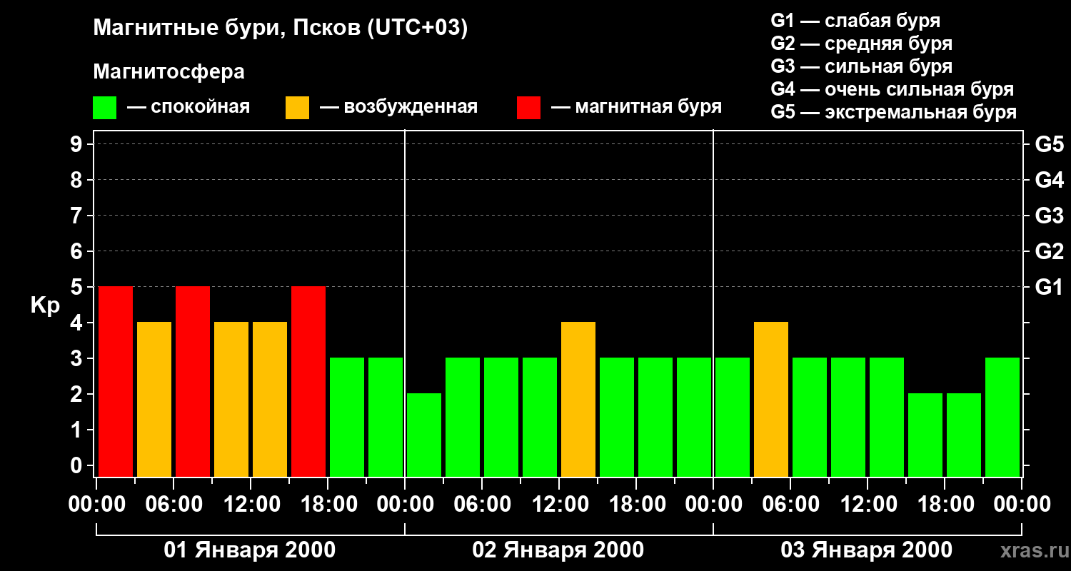Click the green 18:00–21:00 bar on 01 Января
Image resolution: width=1071 pixels, height=571 pixels.
[347, 417]
